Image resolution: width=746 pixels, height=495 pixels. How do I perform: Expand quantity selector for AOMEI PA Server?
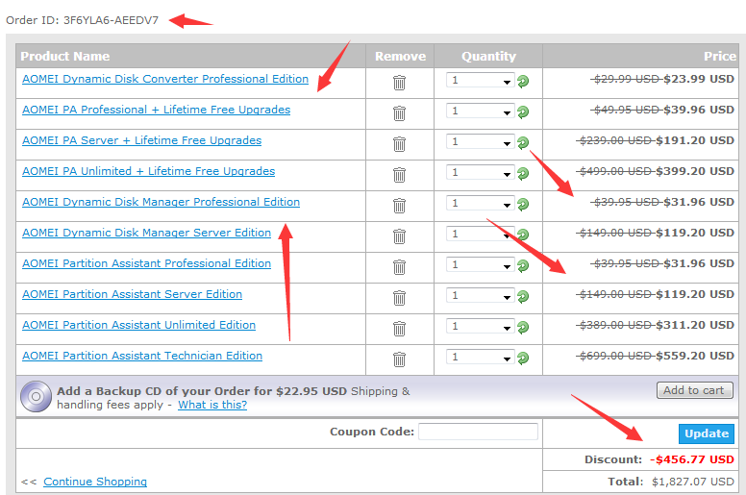coord(481,141)
